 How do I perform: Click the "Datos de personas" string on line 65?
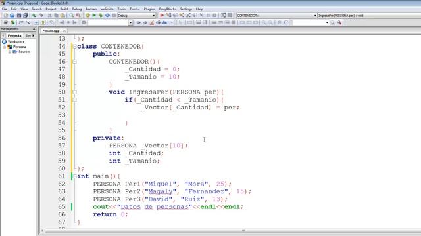pos(155,207)
